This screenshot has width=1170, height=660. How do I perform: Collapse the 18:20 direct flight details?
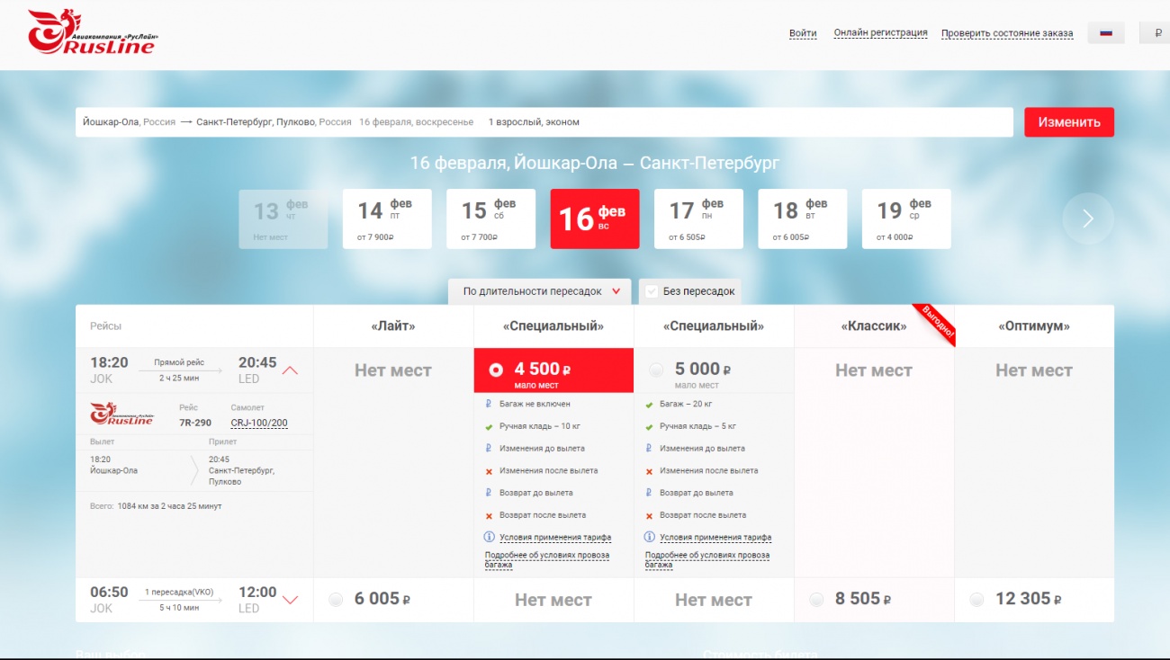coord(291,370)
